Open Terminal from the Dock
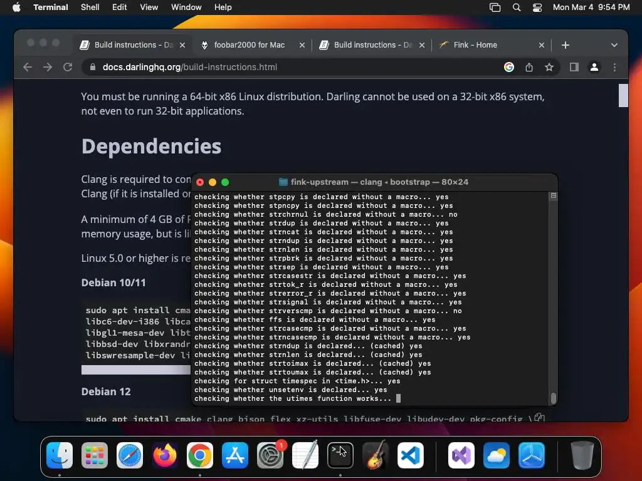Image resolution: width=642 pixels, height=481 pixels. [x=340, y=455]
